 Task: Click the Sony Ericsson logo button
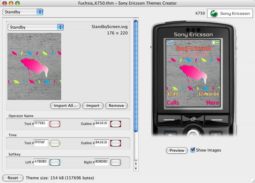[230, 13]
